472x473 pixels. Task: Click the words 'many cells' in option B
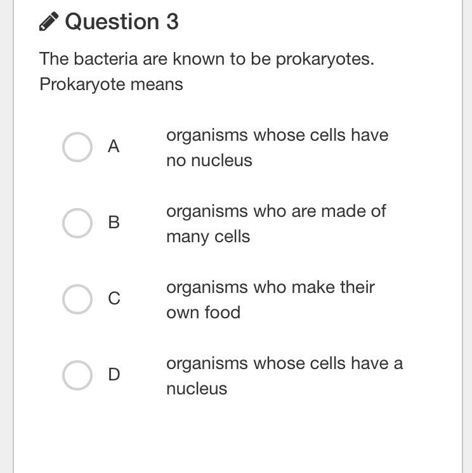tap(208, 236)
